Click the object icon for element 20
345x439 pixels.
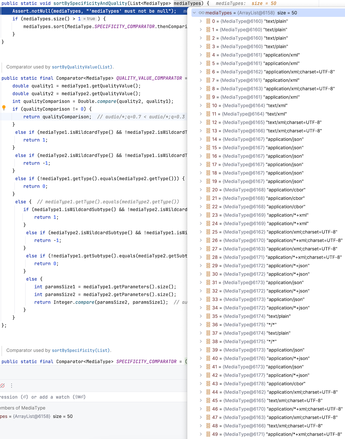[208, 190]
